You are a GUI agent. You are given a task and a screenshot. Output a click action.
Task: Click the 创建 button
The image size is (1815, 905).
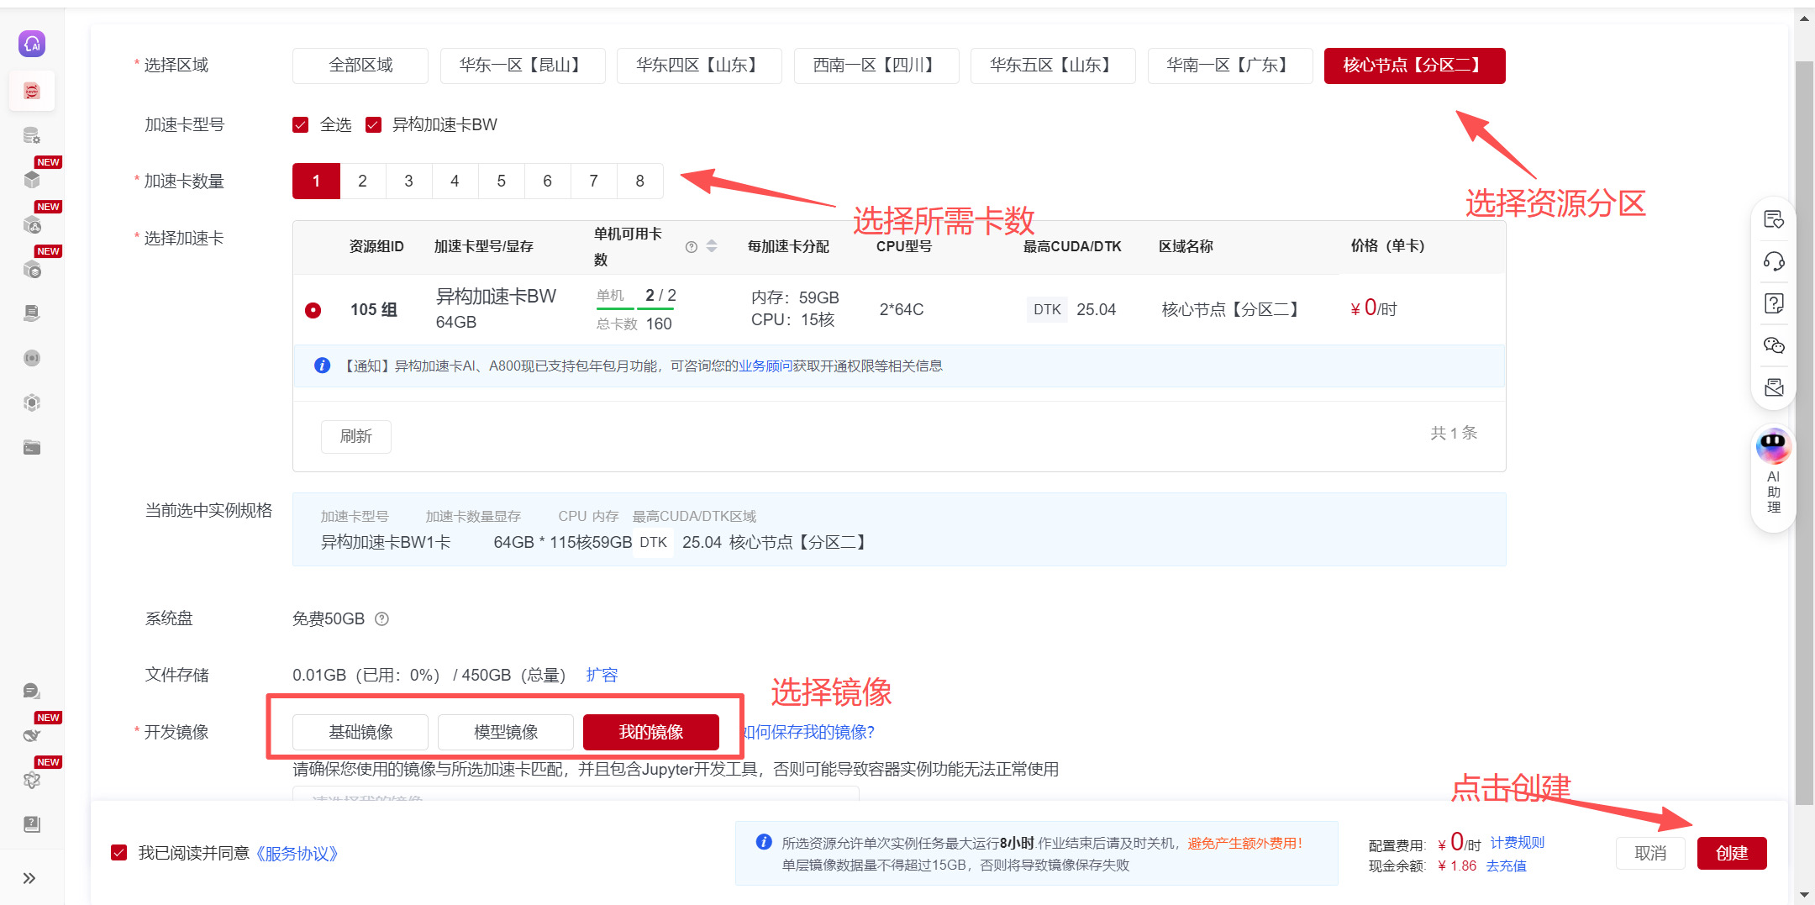(x=1731, y=853)
